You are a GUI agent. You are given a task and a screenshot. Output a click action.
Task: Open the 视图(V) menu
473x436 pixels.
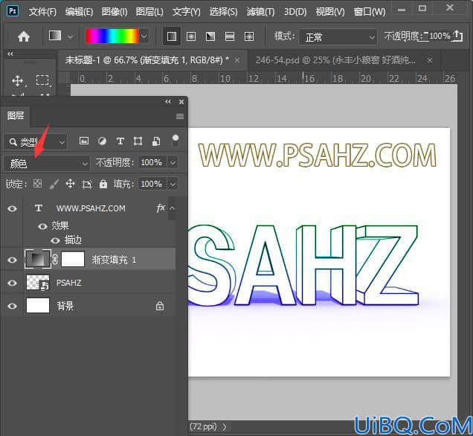(330, 12)
